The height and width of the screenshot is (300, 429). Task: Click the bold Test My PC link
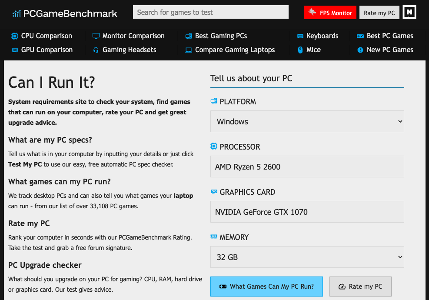click(x=25, y=164)
